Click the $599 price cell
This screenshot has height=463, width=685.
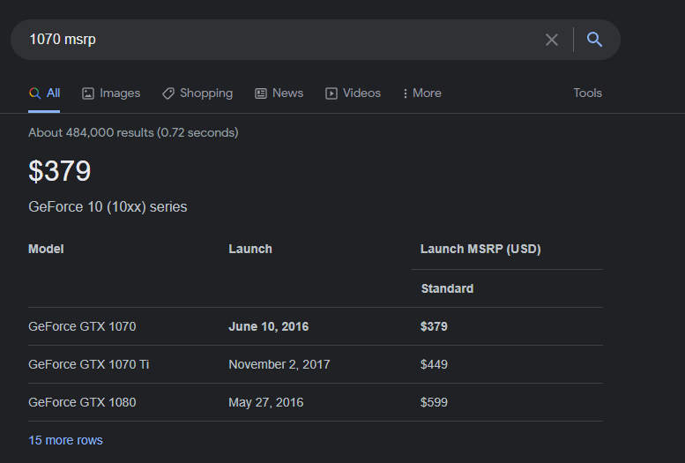click(x=434, y=402)
